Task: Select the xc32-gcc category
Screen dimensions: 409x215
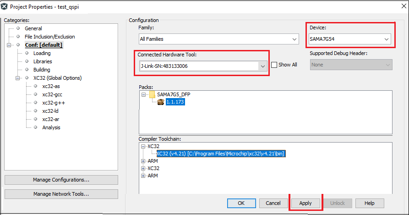Action: click(x=52, y=95)
